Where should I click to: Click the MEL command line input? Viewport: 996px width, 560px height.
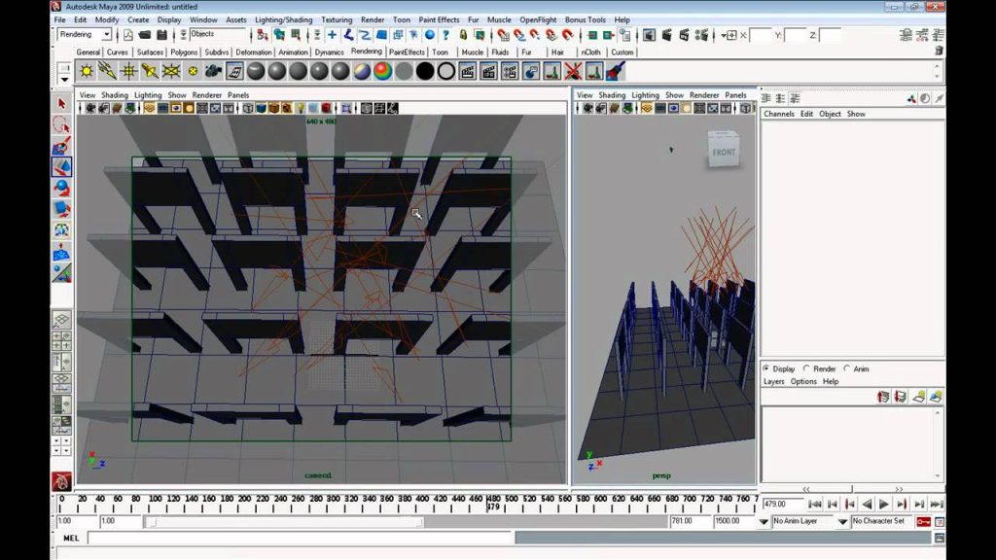[300, 538]
